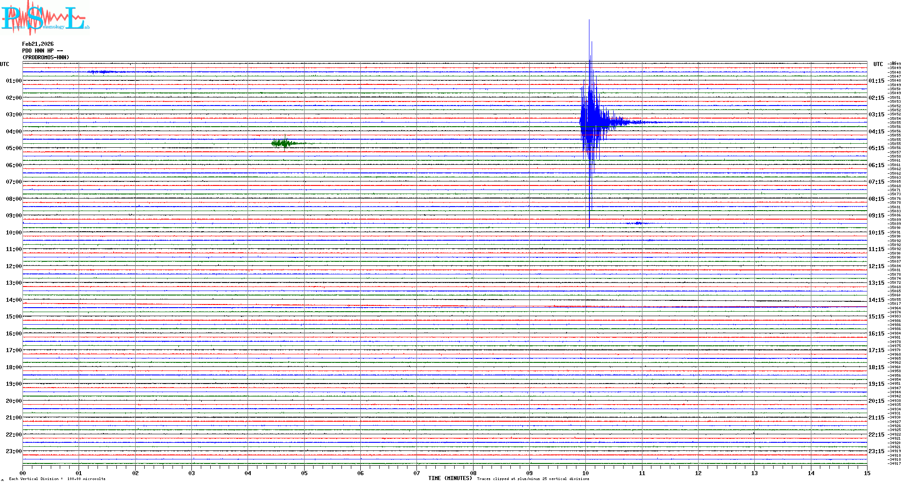Screen dimensions: 903x485
Task: Click the vertical division microvolts note
Action: [x=57, y=479]
